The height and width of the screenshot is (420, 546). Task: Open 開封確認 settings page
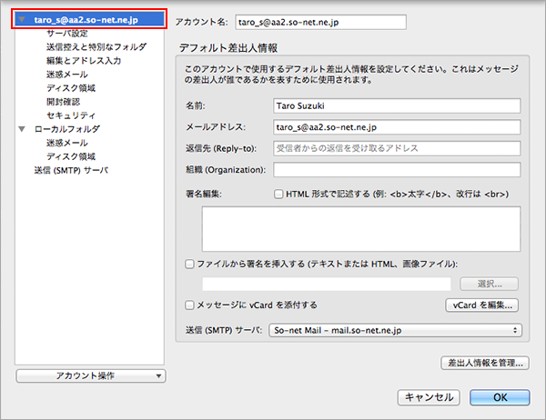64,102
